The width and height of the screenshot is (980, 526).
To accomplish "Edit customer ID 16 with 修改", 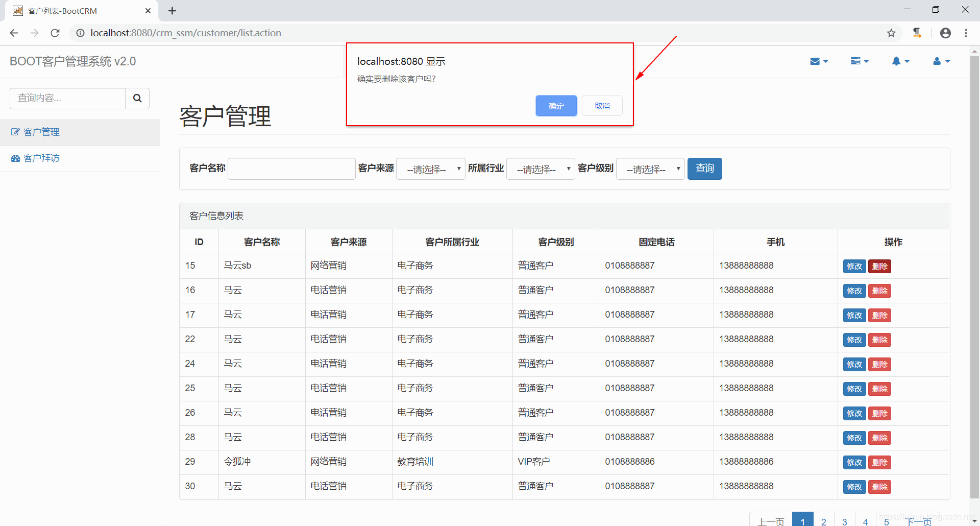I will [854, 291].
